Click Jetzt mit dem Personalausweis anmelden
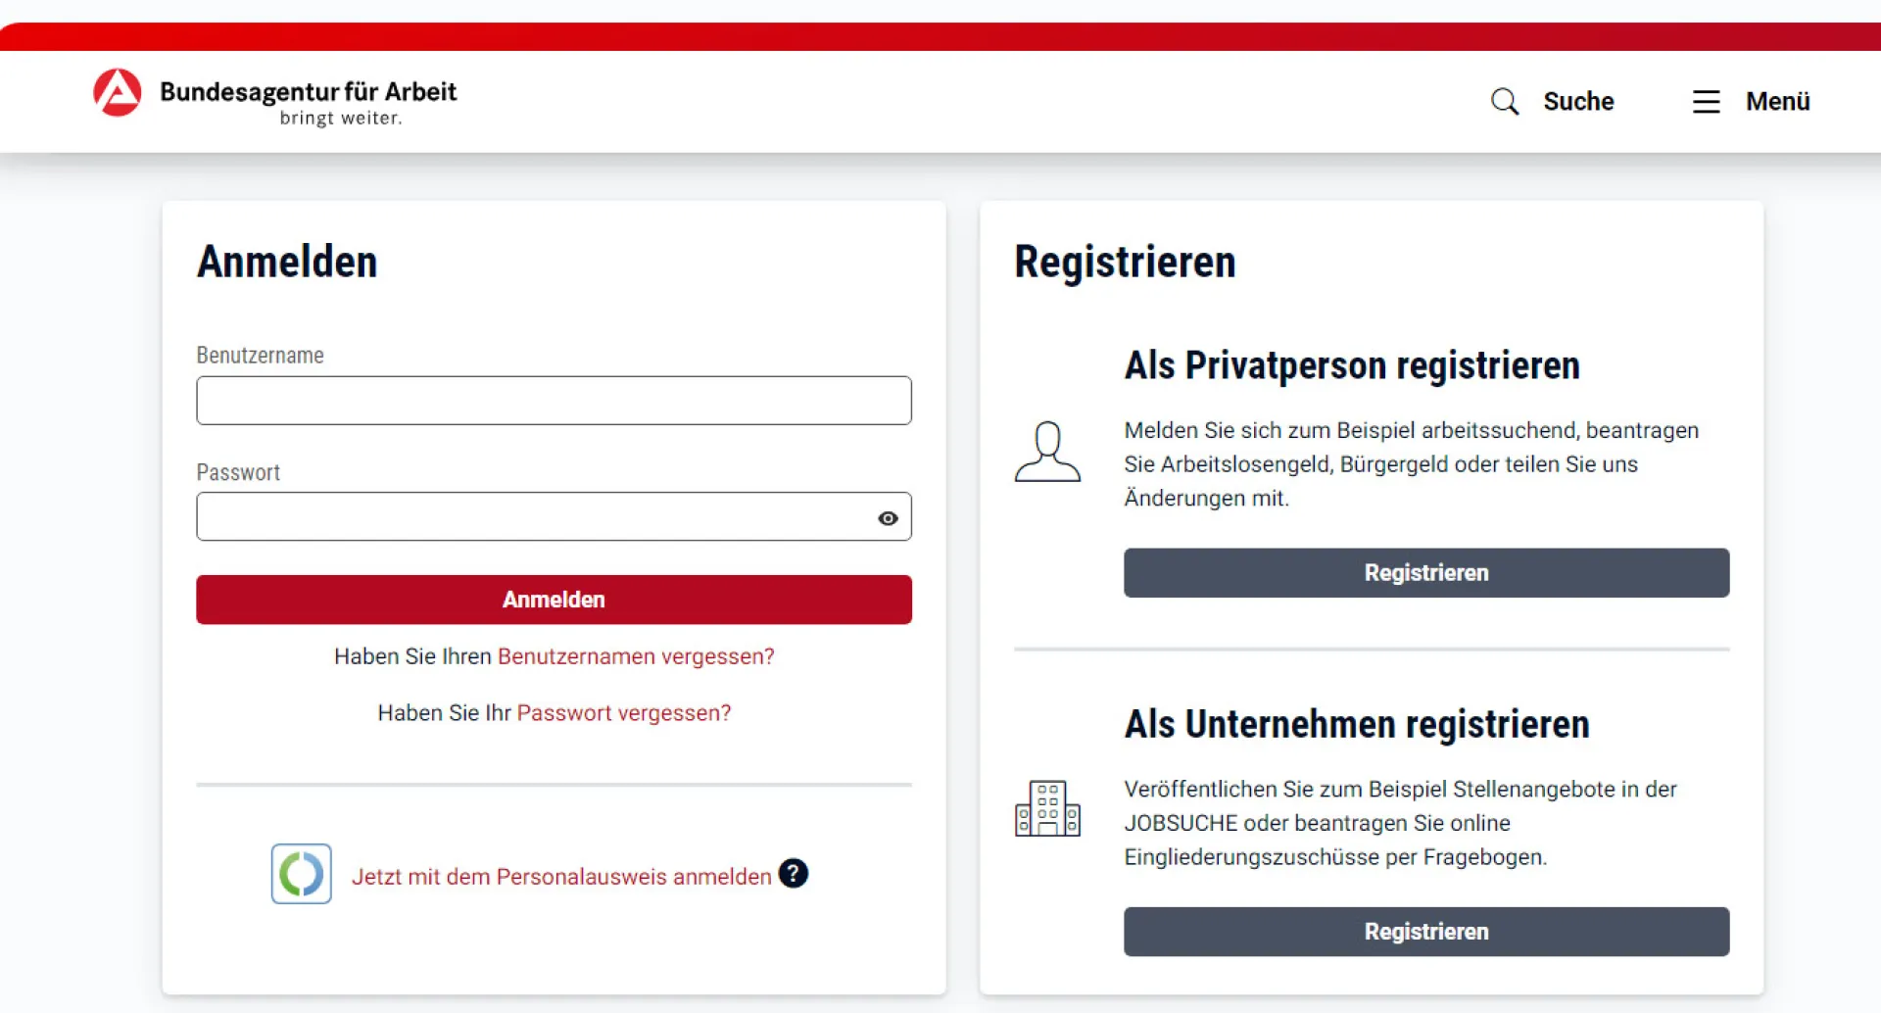Viewport: 1881px width, 1013px height. pos(561,876)
